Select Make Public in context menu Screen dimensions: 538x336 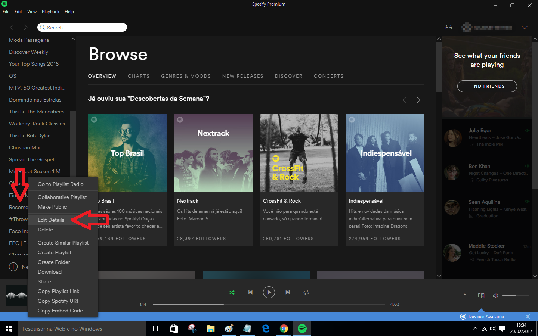click(x=63, y=207)
